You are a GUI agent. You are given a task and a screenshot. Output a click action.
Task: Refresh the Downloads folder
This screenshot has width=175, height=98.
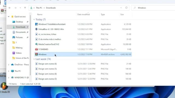click(126, 8)
